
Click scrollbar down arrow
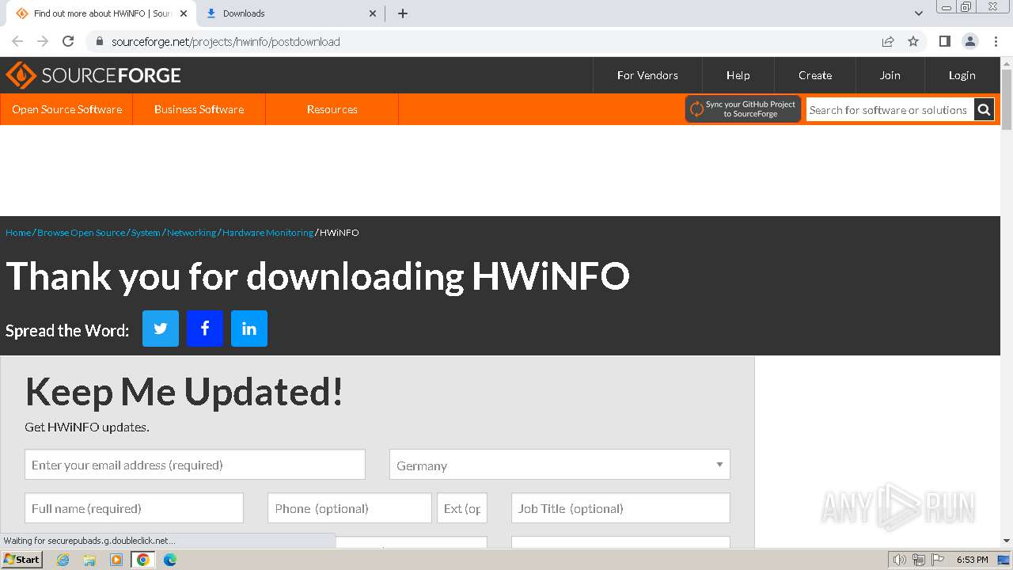(x=1007, y=541)
